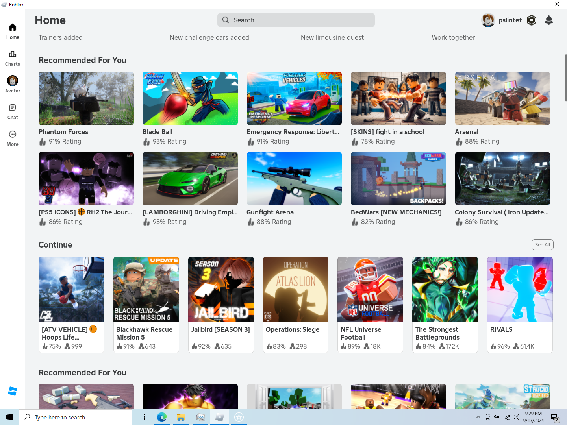Open File Explorer from taskbar
The width and height of the screenshot is (567, 425).
181,417
